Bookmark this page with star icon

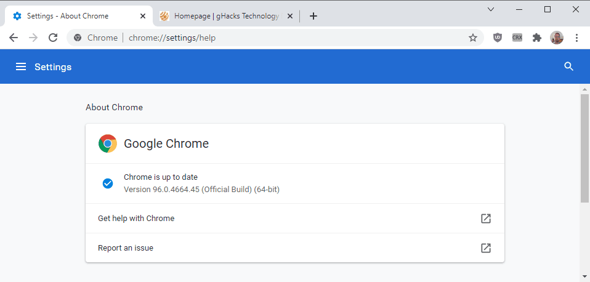[x=473, y=38]
